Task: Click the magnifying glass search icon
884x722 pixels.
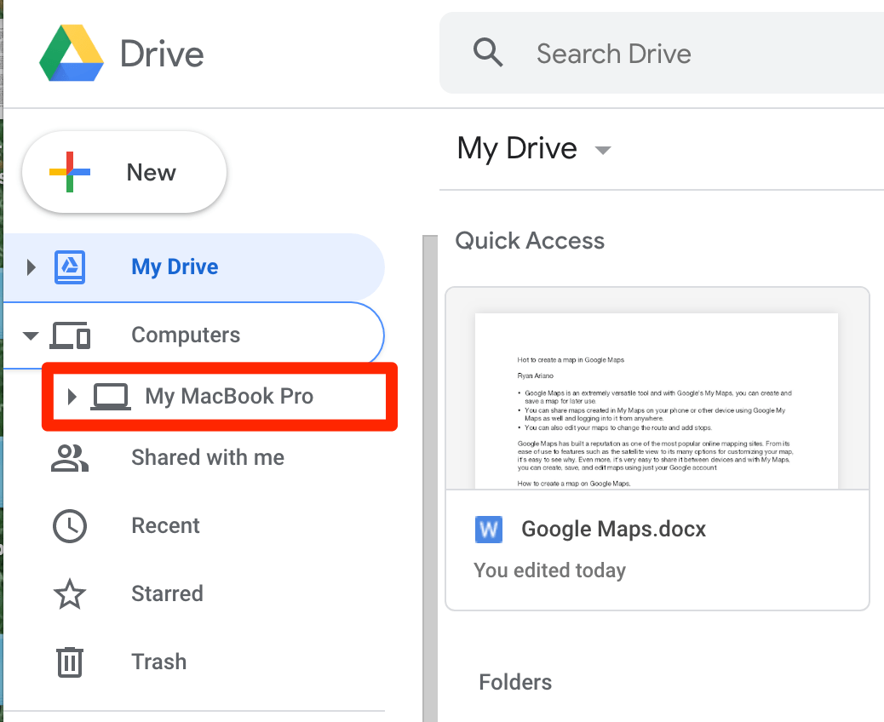Action: pos(488,53)
